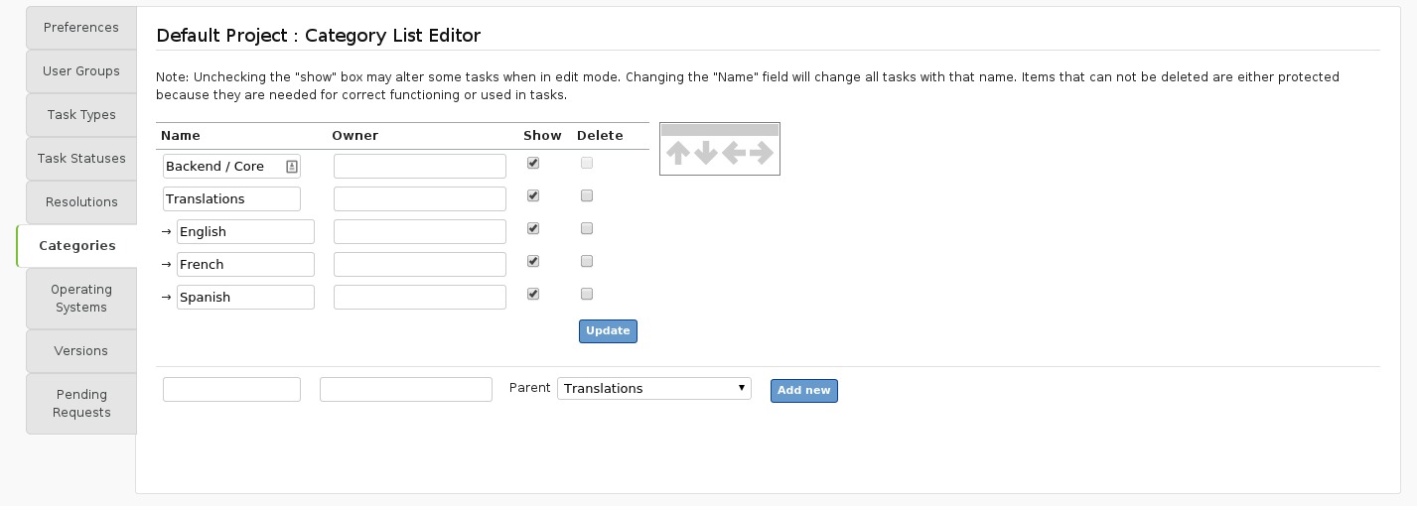Click the Spanish category name field
Viewport: 1417px width, 506px height.
(x=245, y=297)
